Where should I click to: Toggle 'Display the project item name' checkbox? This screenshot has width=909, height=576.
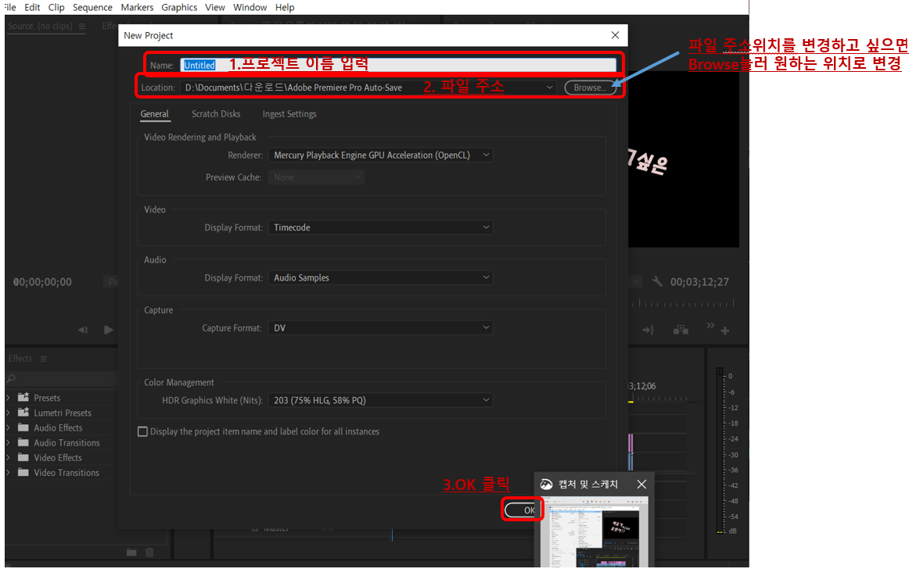(x=142, y=432)
